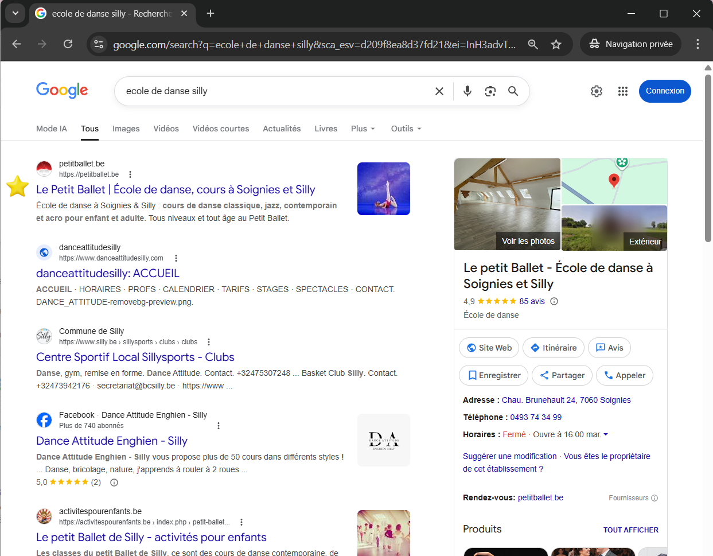Open address Chau. Brunehault 24 link
This screenshot has height=556, width=713.
coord(566,400)
